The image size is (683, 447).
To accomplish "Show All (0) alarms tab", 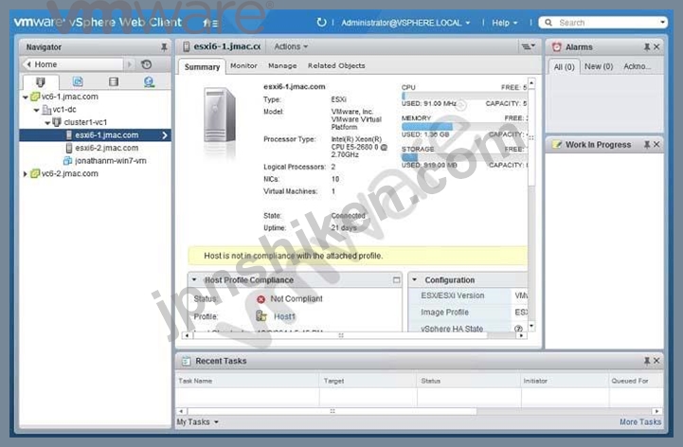I will click(x=564, y=66).
